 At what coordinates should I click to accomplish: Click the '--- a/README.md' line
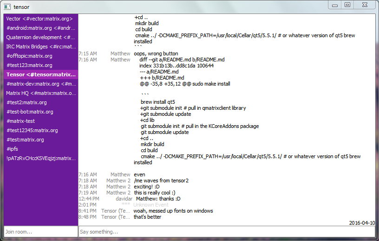(x=159, y=72)
